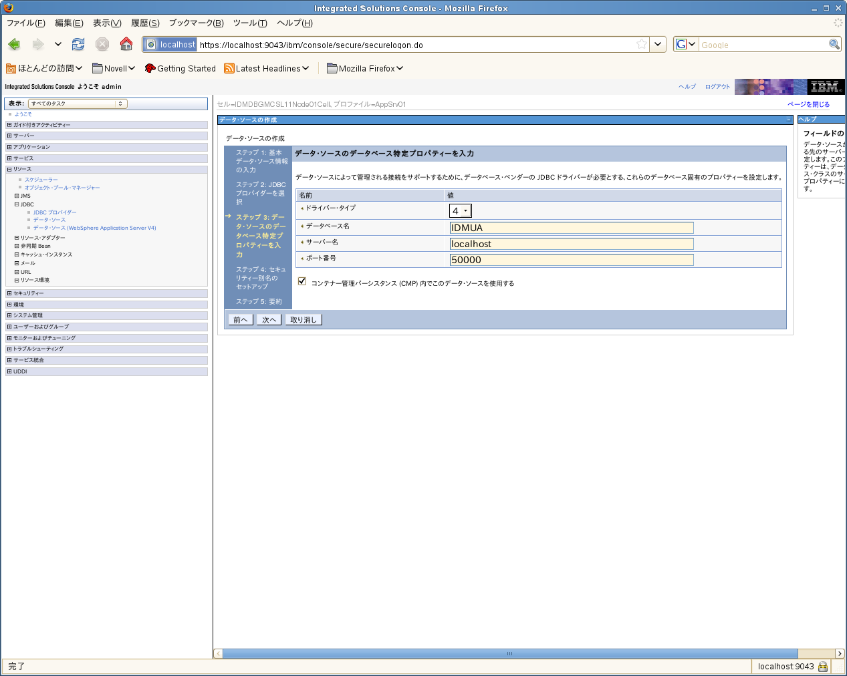The image size is (847, 676).
Task: Open the Getting Started bookmark
Action: point(180,68)
